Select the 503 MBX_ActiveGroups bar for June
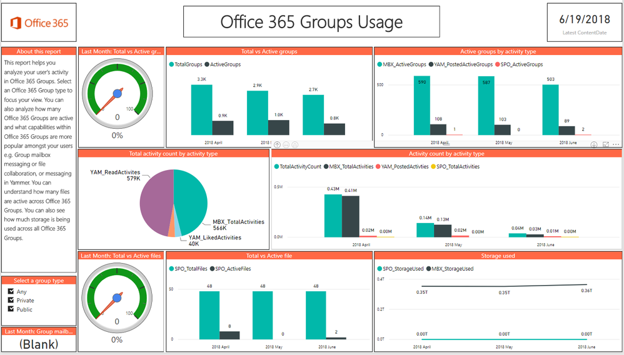 tap(550, 110)
